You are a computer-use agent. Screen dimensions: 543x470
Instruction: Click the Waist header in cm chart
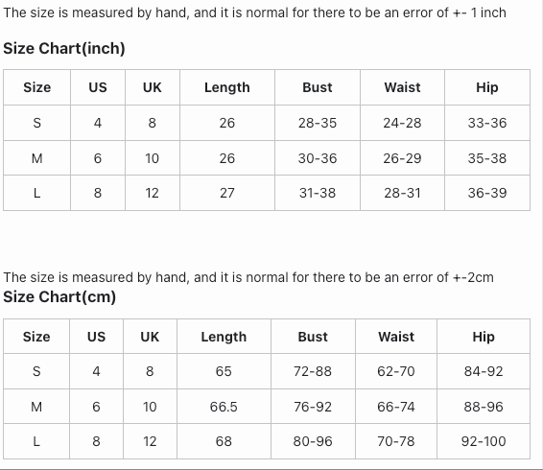[x=396, y=337]
